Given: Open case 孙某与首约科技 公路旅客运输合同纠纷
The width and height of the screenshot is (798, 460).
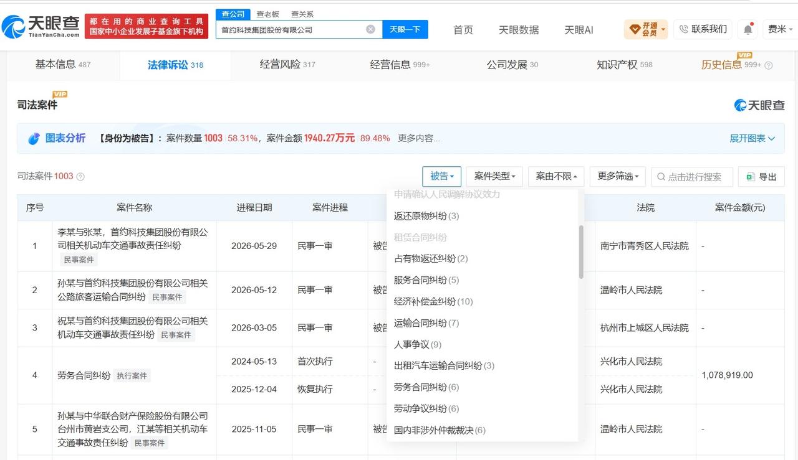Looking at the screenshot, I should pos(133,289).
